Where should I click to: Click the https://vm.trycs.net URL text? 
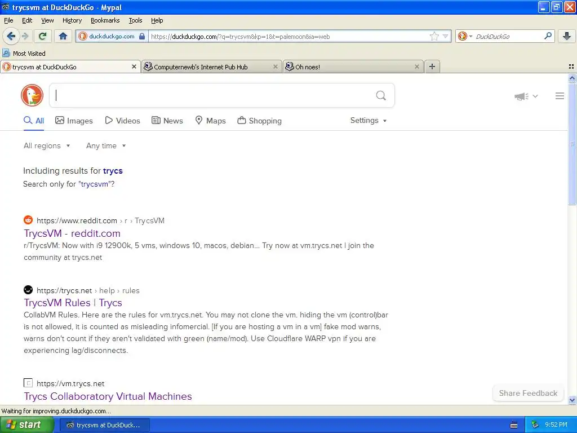point(70,383)
